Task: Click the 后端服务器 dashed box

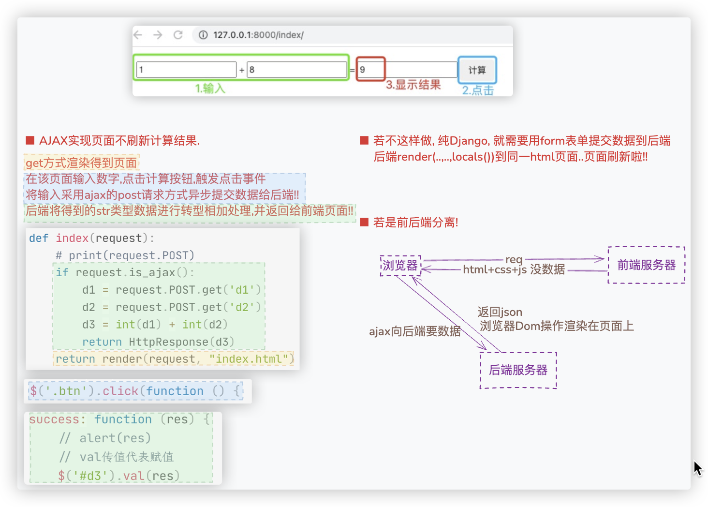Action: click(518, 370)
